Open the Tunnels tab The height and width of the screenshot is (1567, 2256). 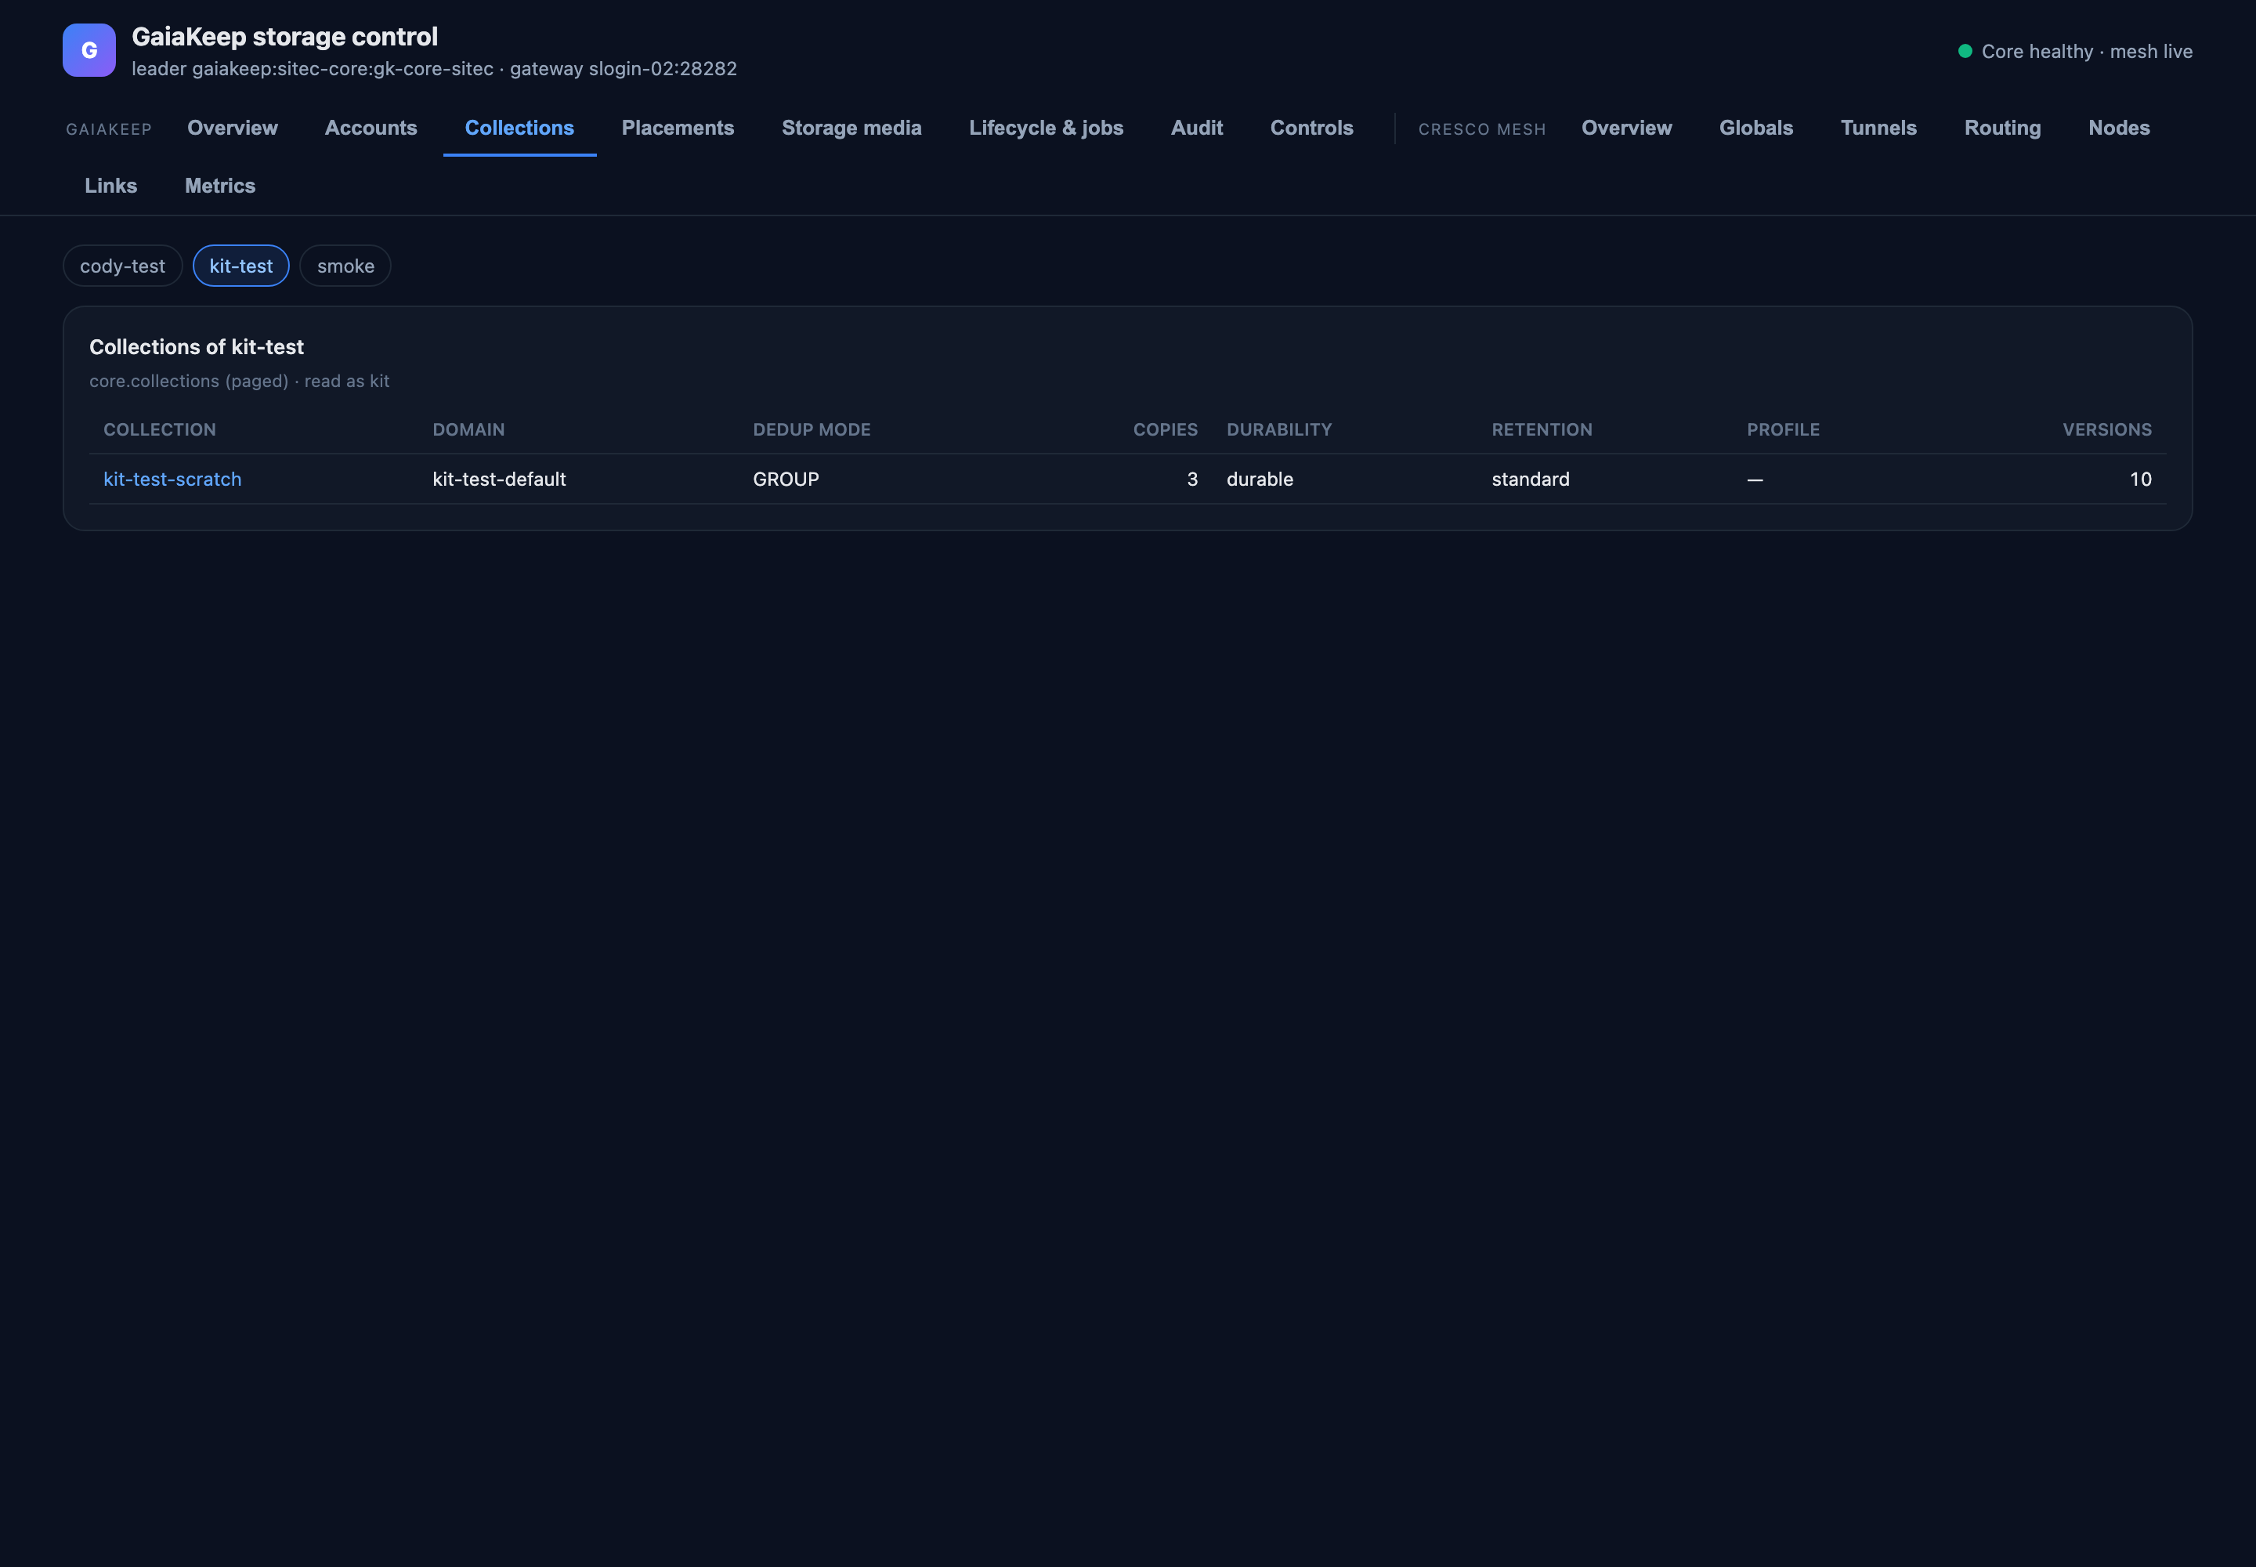[1879, 128]
